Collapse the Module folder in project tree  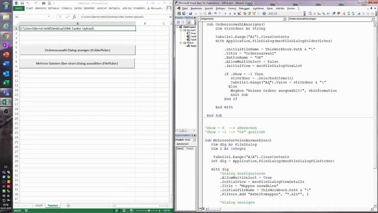click(x=181, y=43)
